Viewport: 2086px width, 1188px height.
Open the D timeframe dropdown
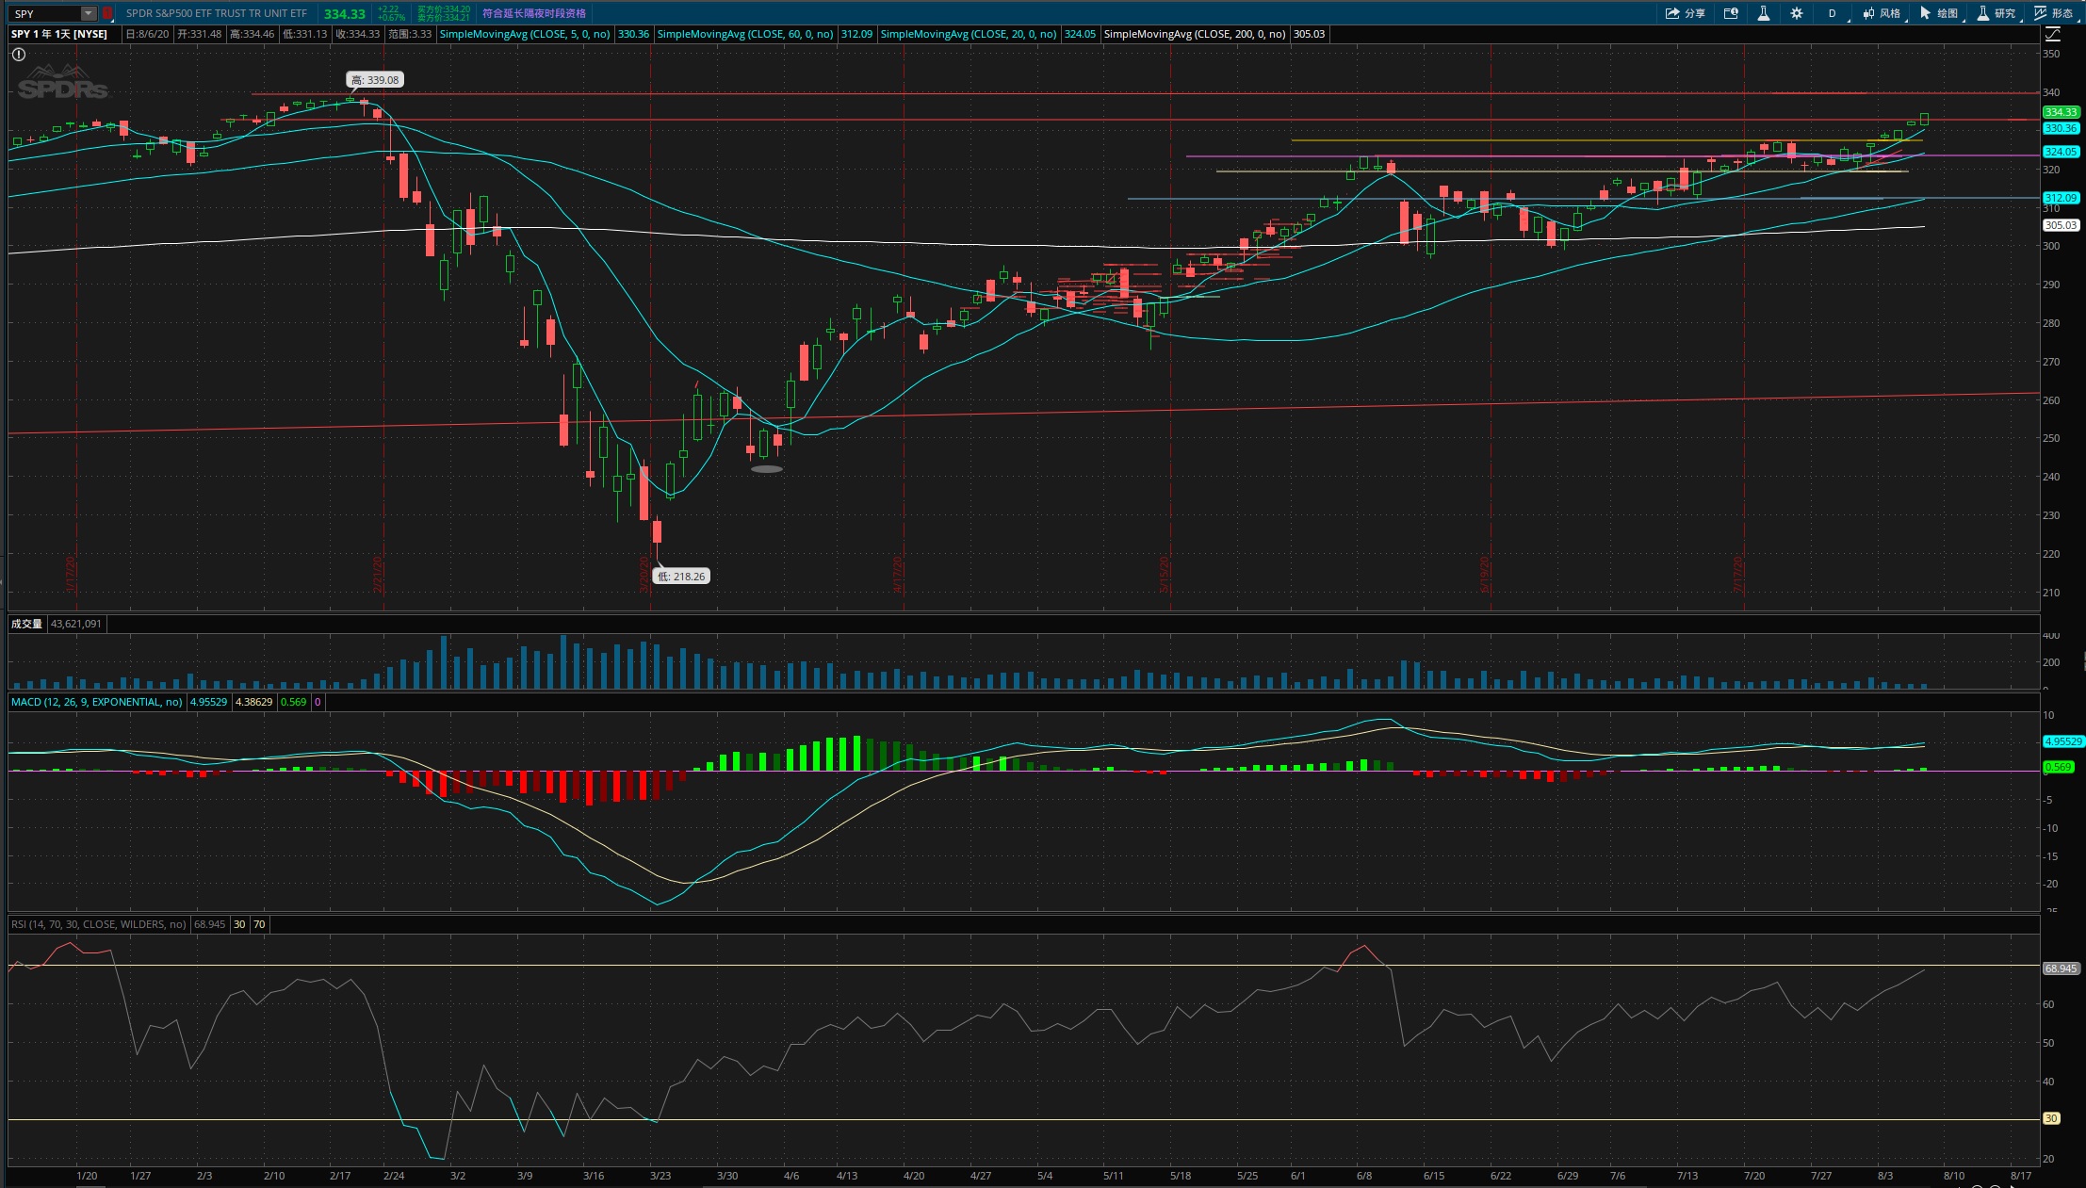(x=1834, y=13)
